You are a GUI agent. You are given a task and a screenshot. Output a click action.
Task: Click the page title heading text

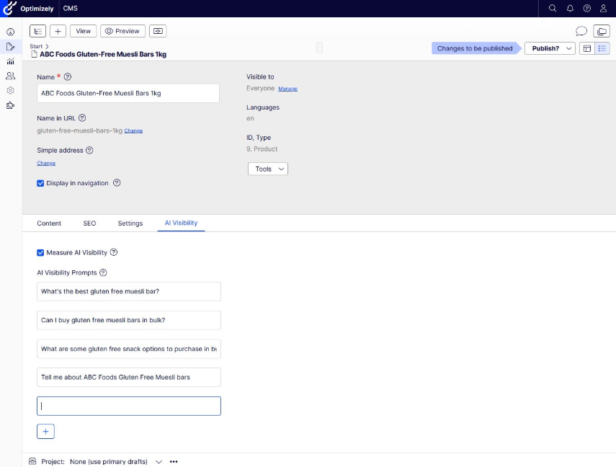coord(103,54)
